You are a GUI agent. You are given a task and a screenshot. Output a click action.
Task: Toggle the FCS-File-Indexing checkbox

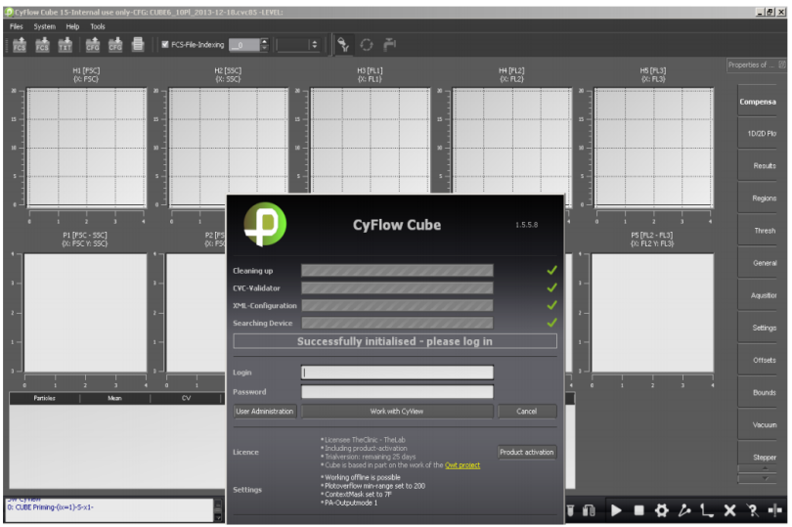coord(165,45)
